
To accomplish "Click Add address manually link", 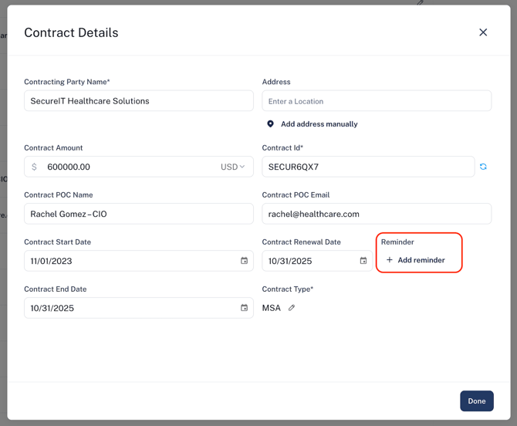I will pos(319,124).
